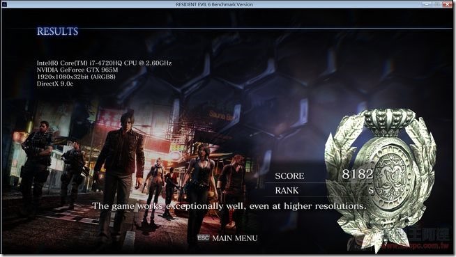Click the 1920x1080x32bit resolution line
The height and width of the screenshot is (257, 456).
[76, 77]
